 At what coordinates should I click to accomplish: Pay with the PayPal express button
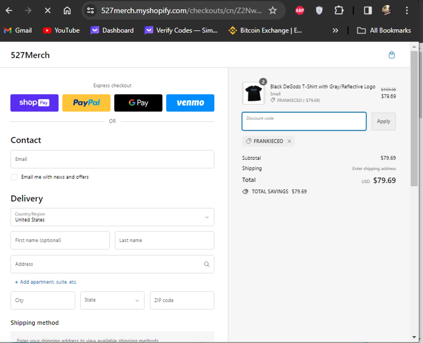pos(86,103)
